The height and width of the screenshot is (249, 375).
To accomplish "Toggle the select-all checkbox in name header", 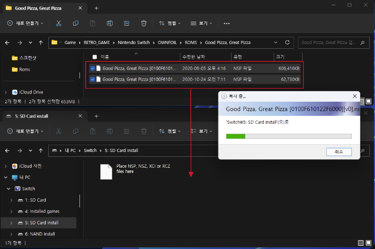I will 95,57.
